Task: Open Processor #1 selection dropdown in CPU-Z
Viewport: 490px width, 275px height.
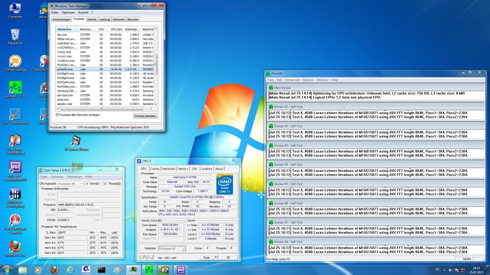Action: pos(172,248)
